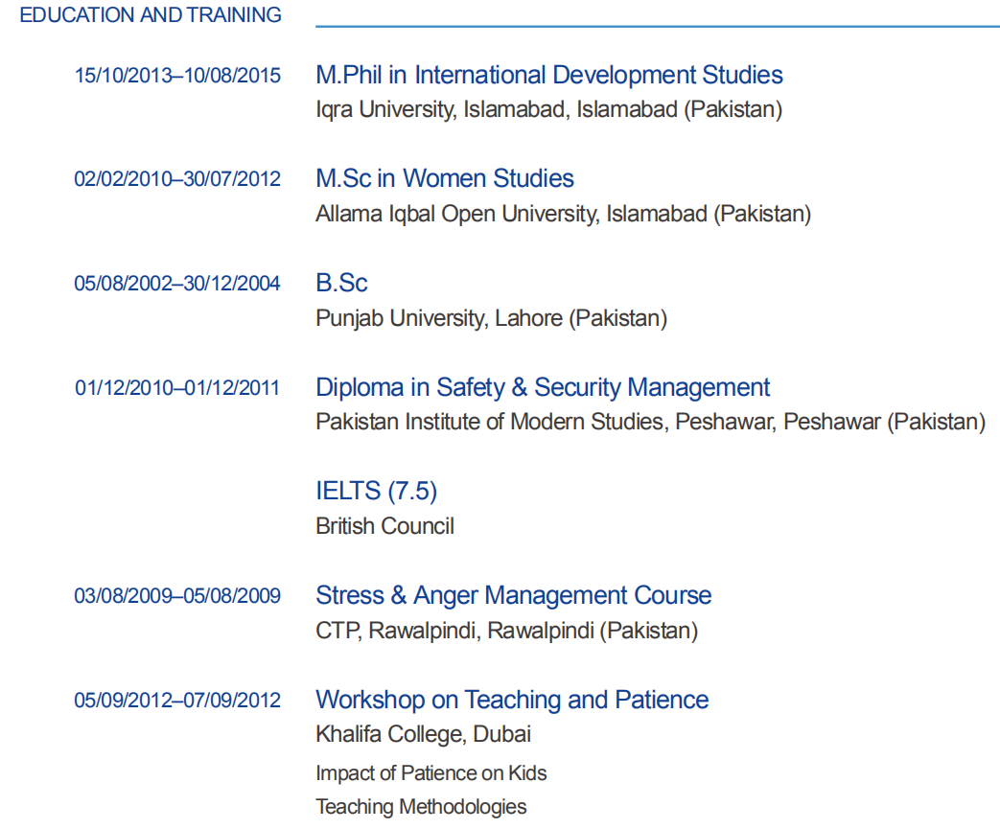The width and height of the screenshot is (1000, 829).
Task: Select the Stress & Anger Management Course title
Action: 513,595
